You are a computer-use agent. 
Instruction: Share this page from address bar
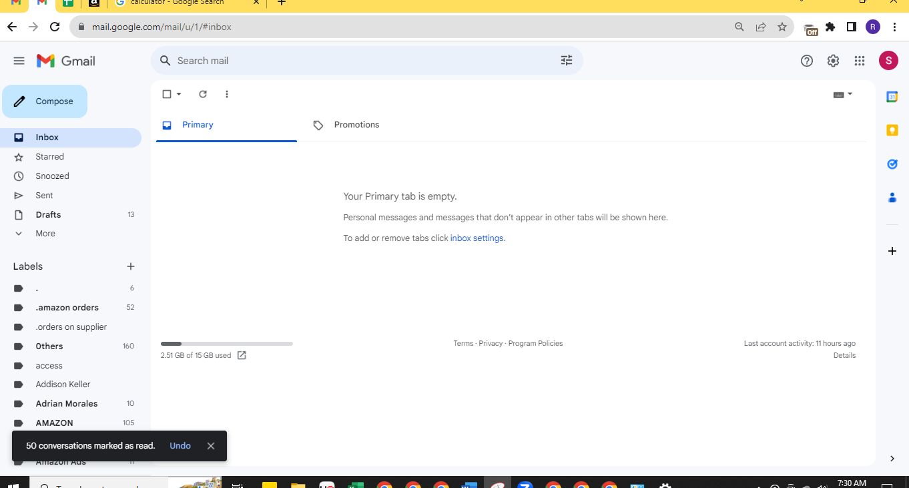point(761,27)
